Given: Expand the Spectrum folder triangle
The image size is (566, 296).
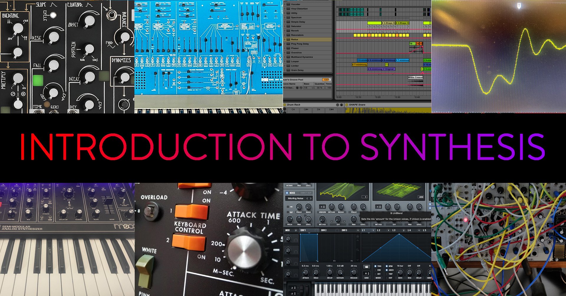Looking at the screenshot, I should coord(285,18).
